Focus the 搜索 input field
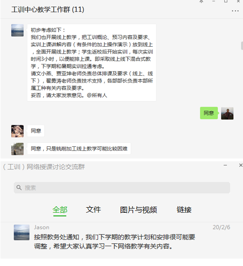The image size is (243, 266). [x=122, y=188]
